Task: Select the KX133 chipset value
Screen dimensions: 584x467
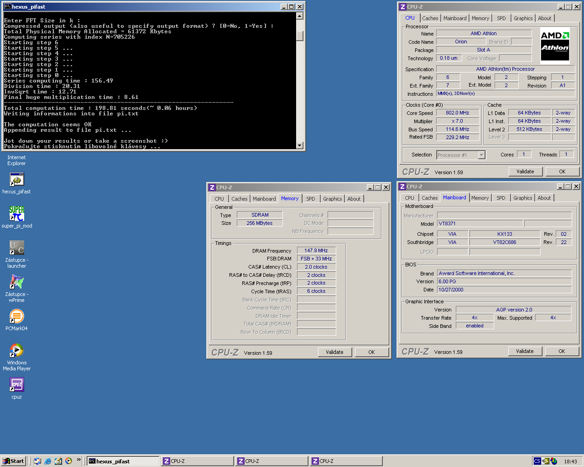Action: pyautogui.click(x=505, y=234)
